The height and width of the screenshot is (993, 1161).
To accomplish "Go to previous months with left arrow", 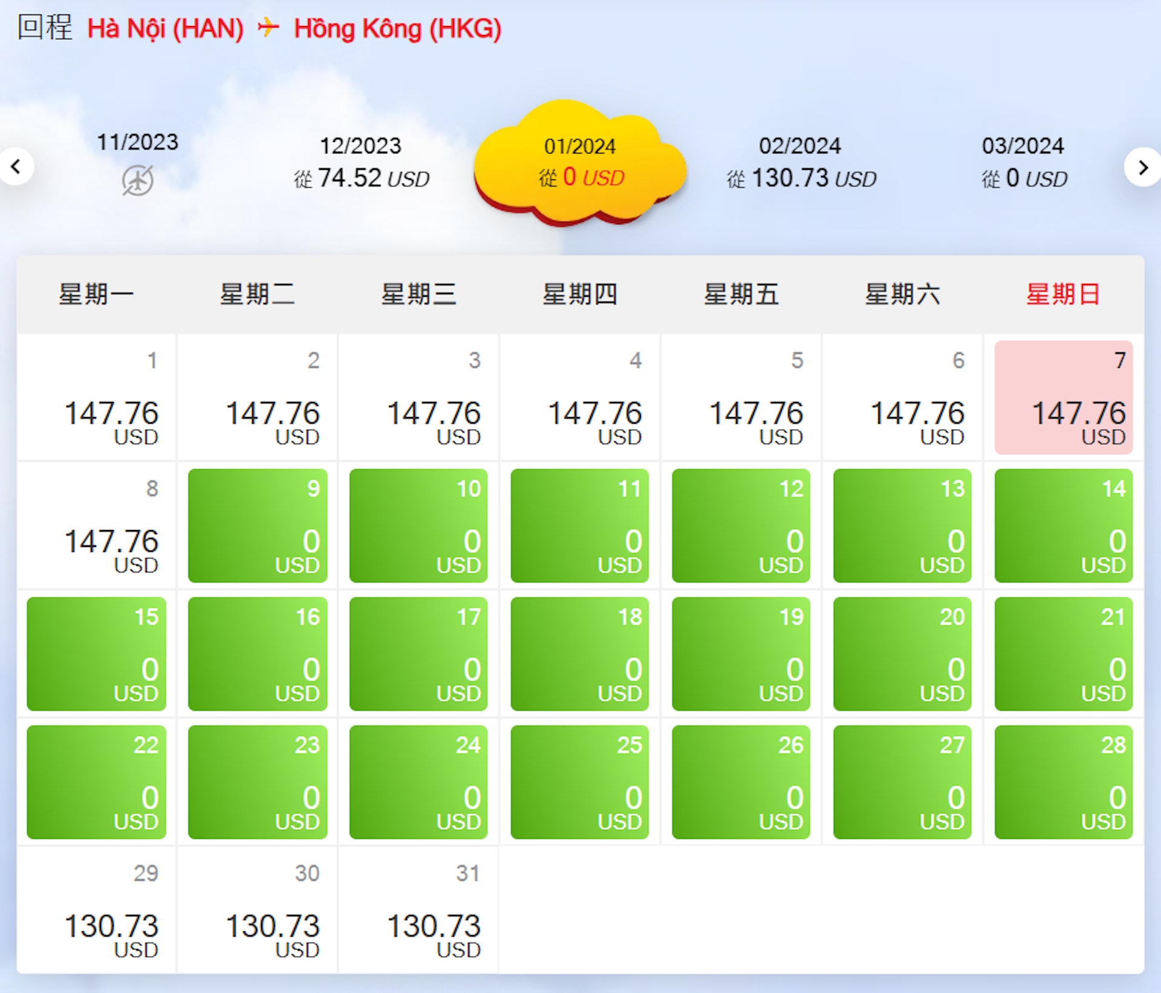I will [x=16, y=166].
